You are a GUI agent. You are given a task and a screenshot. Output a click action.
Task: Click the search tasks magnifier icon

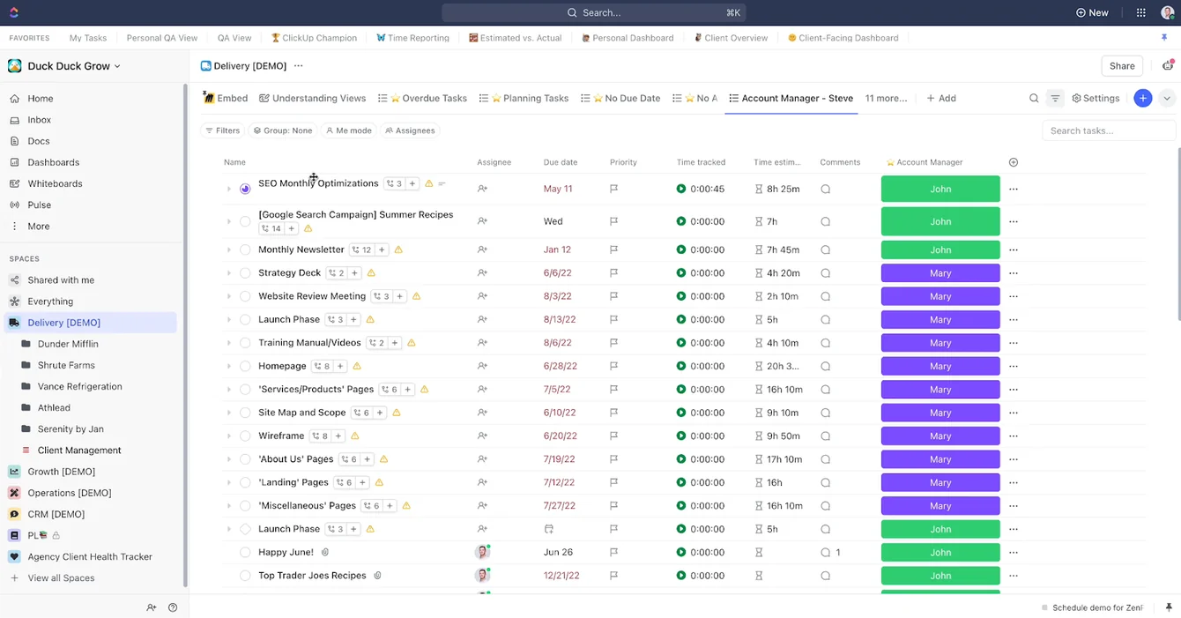click(1034, 98)
